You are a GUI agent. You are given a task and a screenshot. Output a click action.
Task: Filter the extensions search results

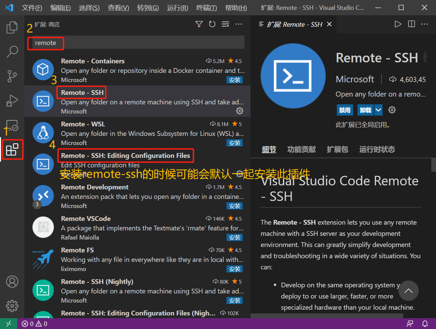199,24
